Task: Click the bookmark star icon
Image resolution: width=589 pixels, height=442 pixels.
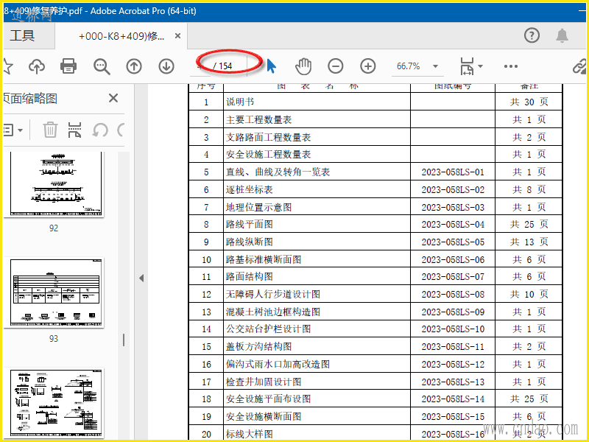Action: tap(7, 66)
